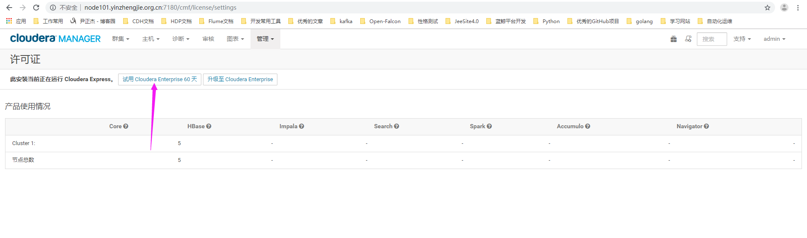The height and width of the screenshot is (238, 807).
Task: Expand the 管理 dropdown menu
Action: point(265,39)
